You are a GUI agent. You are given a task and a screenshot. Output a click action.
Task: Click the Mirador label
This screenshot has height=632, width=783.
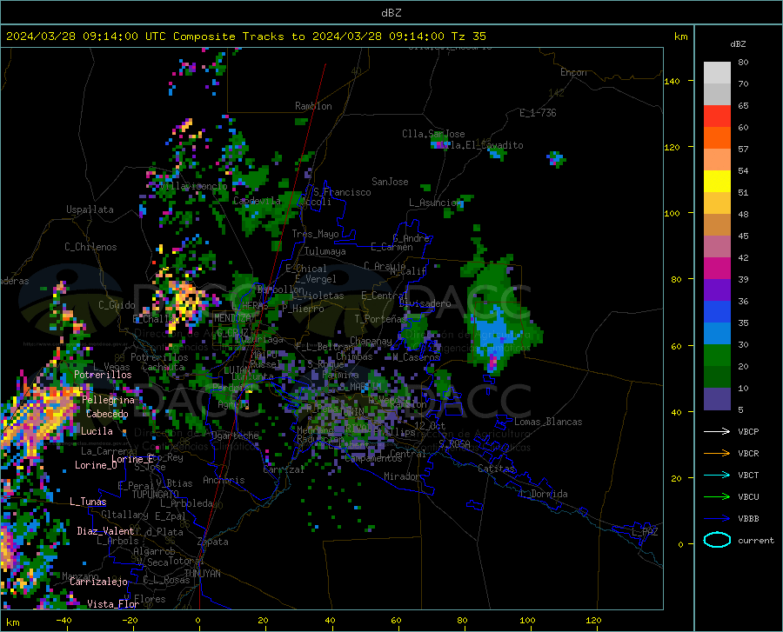coord(402,476)
